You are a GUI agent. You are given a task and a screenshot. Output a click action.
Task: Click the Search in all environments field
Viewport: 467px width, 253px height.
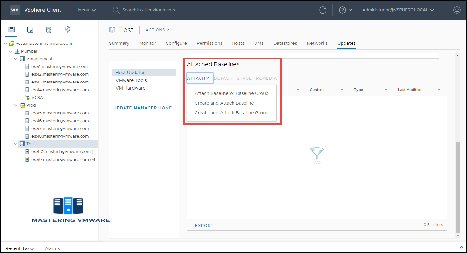(x=148, y=10)
